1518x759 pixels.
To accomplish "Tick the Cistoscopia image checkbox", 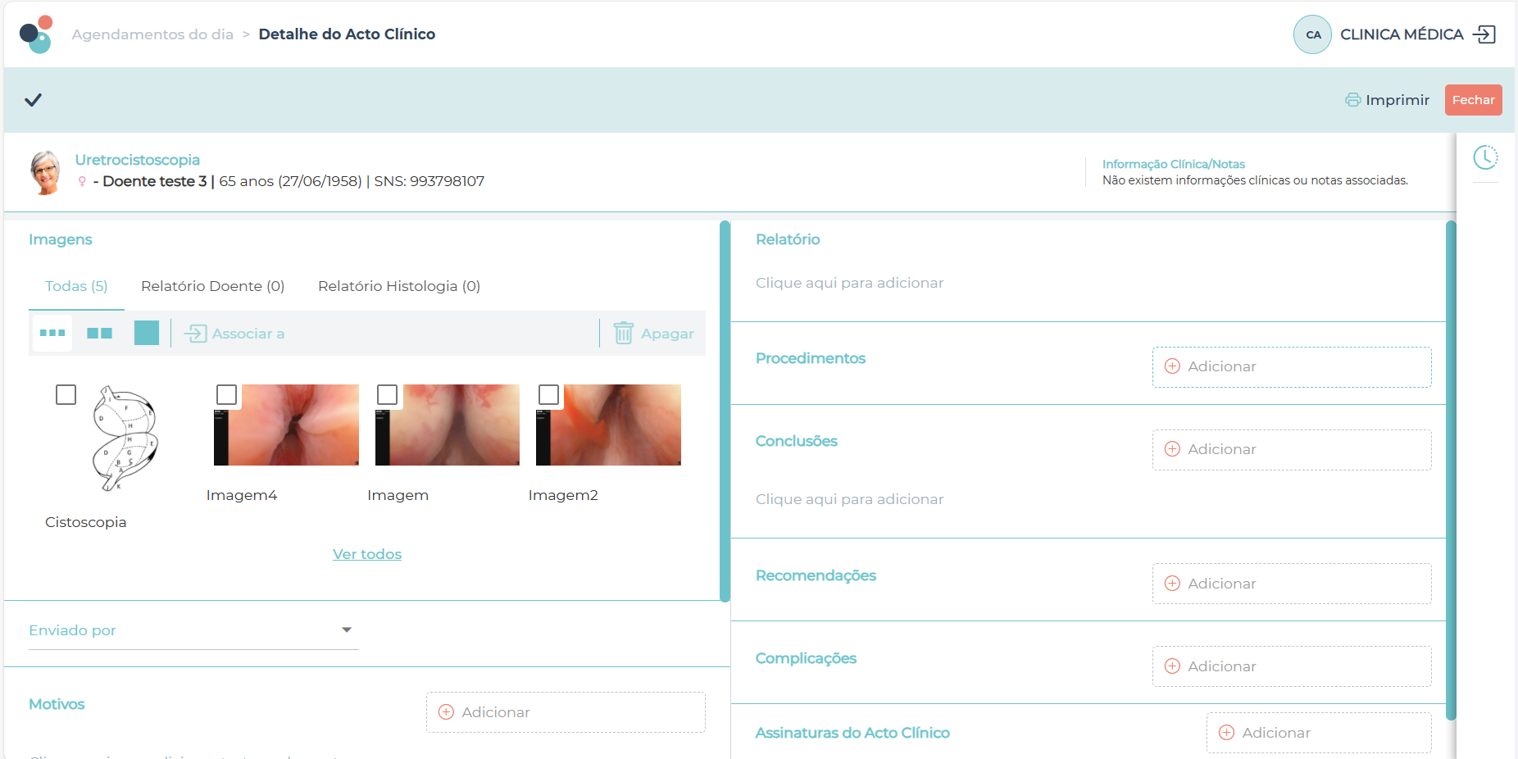I will (x=66, y=395).
